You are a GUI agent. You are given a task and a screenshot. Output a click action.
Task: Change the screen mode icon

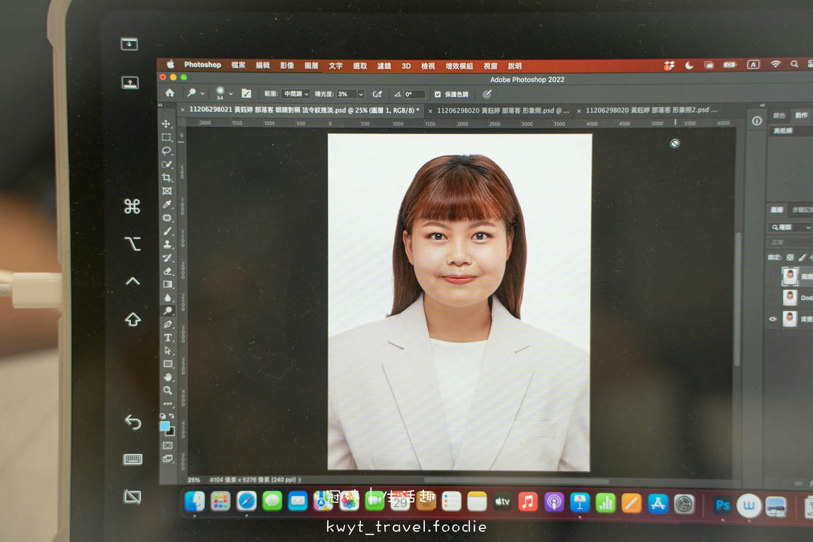167,459
